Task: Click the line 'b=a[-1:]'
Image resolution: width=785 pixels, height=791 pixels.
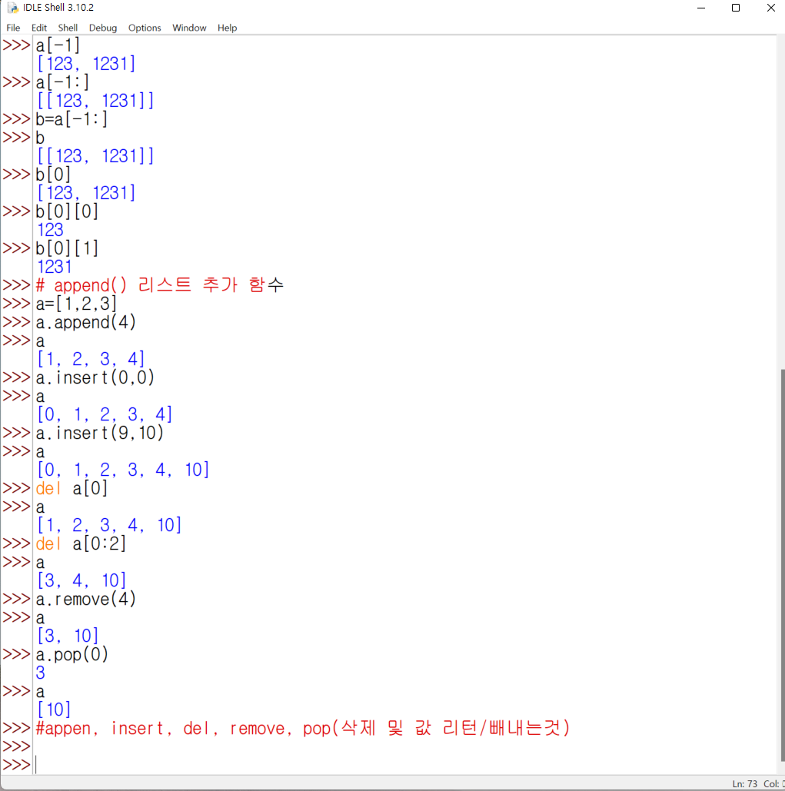Action: [72, 120]
